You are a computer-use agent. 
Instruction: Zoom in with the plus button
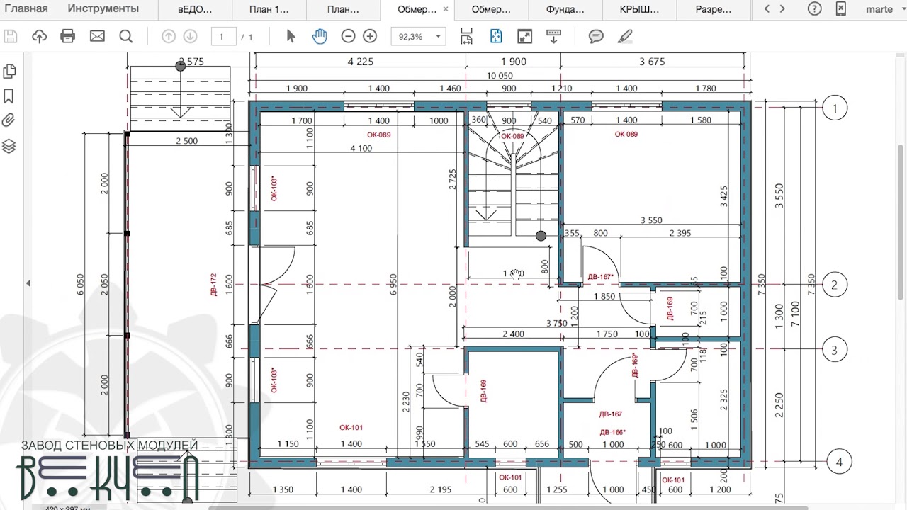tap(370, 37)
